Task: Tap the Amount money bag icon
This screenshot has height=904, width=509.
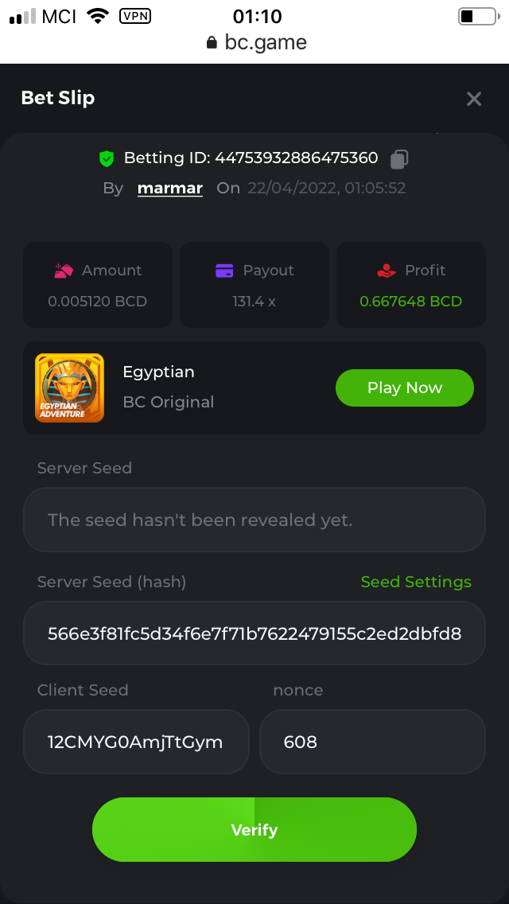Action: tap(64, 271)
